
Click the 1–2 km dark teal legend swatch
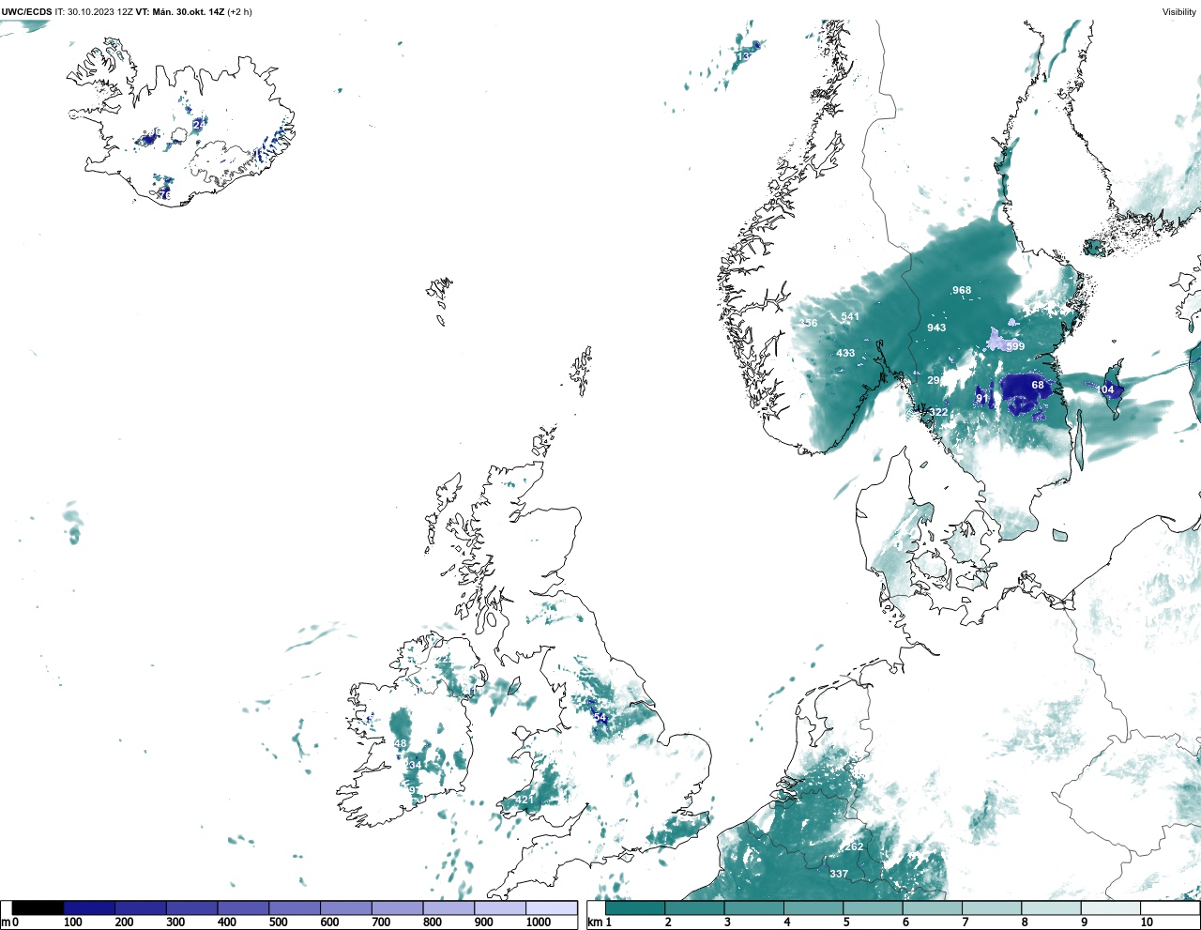[635, 907]
